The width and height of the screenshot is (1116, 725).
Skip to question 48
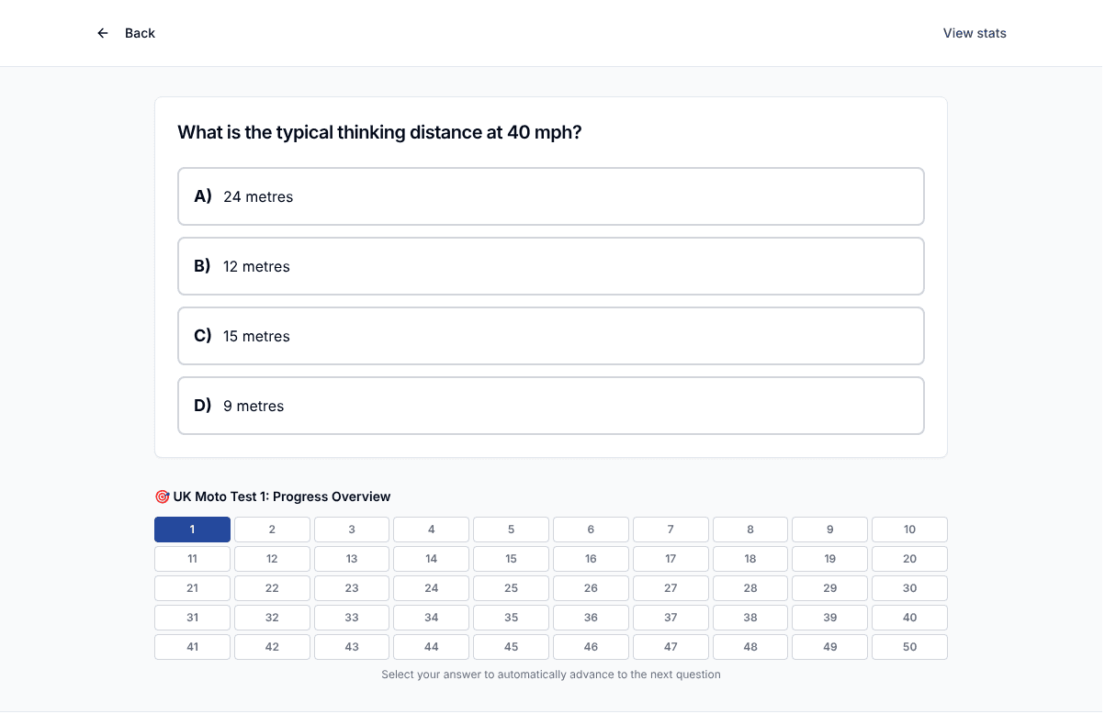point(750,647)
